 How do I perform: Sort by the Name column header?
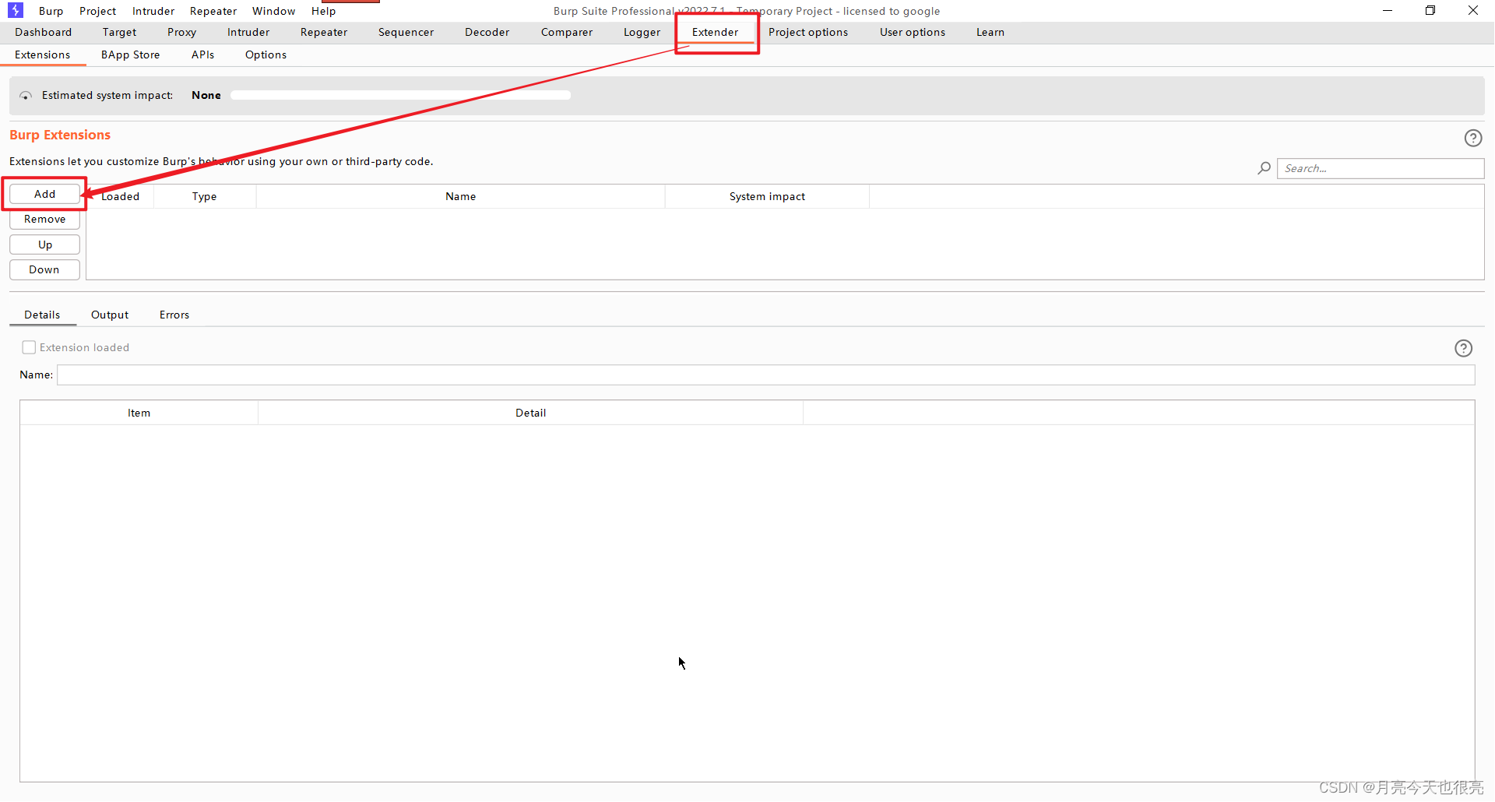pyautogui.click(x=460, y=196)
